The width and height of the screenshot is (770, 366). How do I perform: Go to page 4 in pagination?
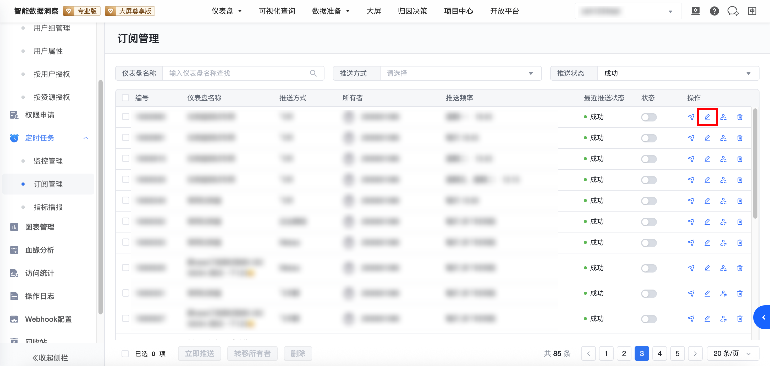coord(659,353)
